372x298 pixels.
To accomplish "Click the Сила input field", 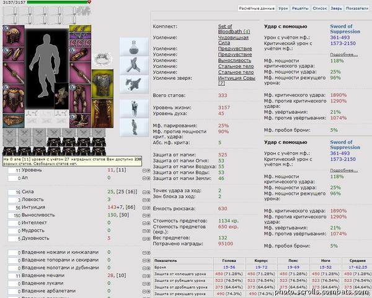I will (14, 192).
